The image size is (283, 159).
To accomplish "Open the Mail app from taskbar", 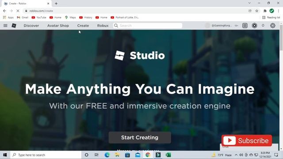I will (x=138, y=155).
